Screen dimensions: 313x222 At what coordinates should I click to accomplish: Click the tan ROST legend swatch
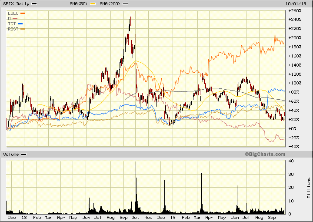23,29
